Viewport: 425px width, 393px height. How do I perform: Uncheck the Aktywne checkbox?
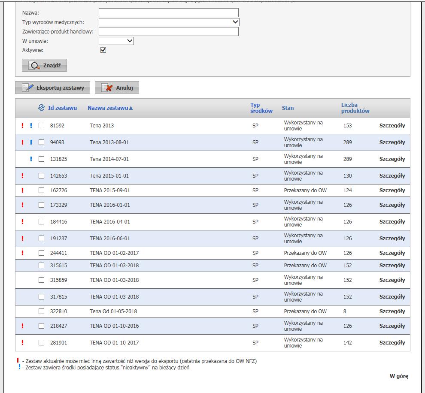[103, 50]
